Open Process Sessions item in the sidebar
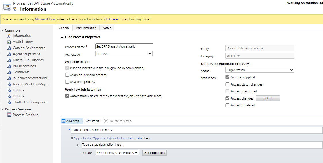This screenshot has width=323, height=163. click(x=26, y=115)
